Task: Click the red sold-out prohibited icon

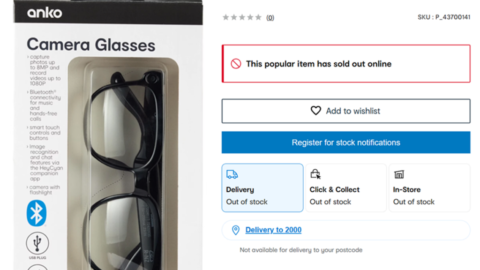Action: [x=236, y=64]
